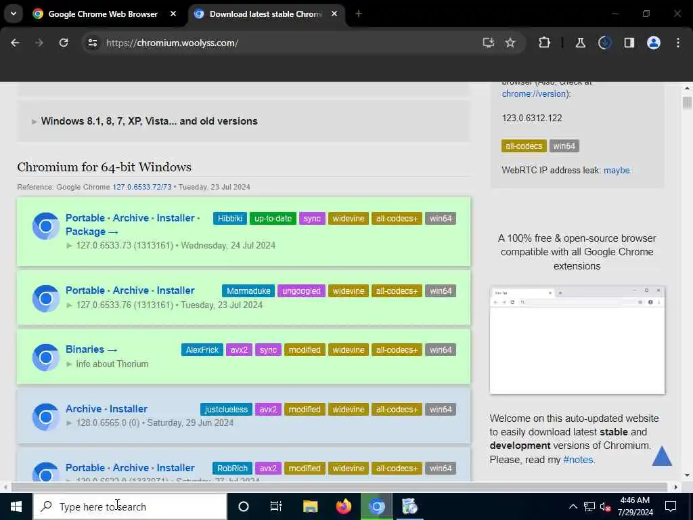The height and width of the screenshot is (520, 693).
Task: Toggle the browser side panel icon
Action: [x=629, y=43]
